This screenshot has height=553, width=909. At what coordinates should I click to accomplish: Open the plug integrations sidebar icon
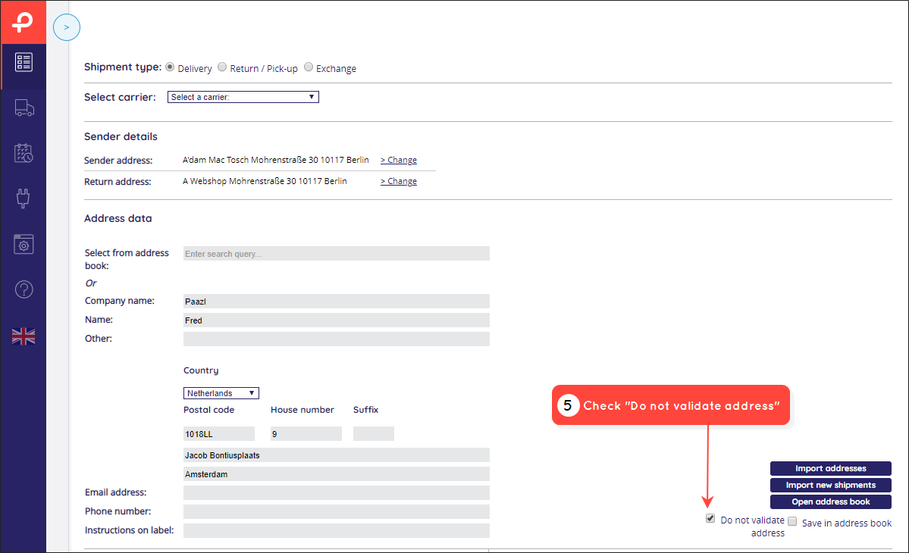(x=24, y=198)
